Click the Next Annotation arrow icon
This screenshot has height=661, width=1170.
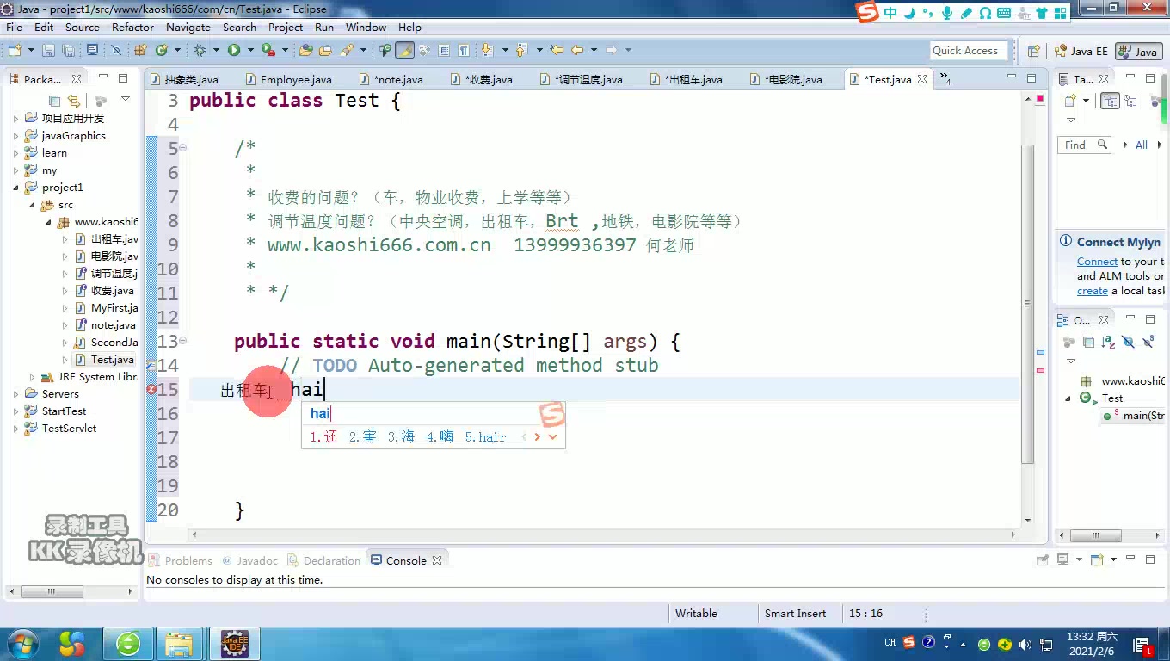point(487,51)
